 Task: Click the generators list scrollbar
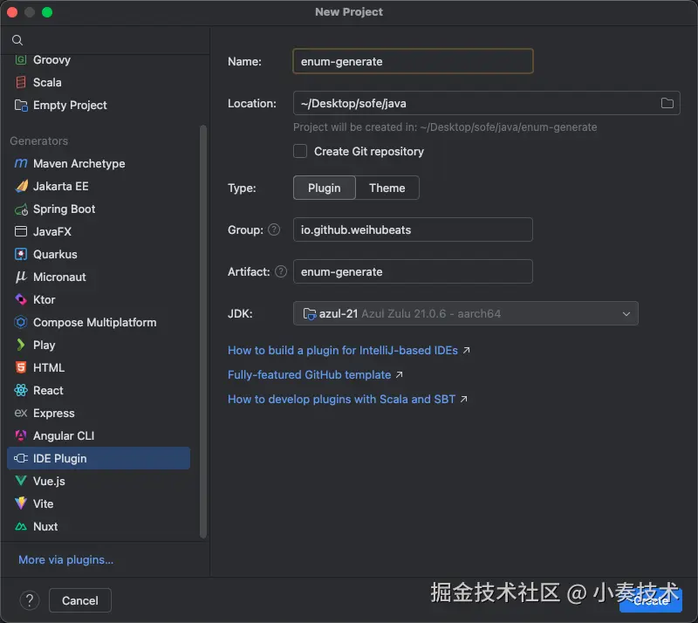point(203,332)
